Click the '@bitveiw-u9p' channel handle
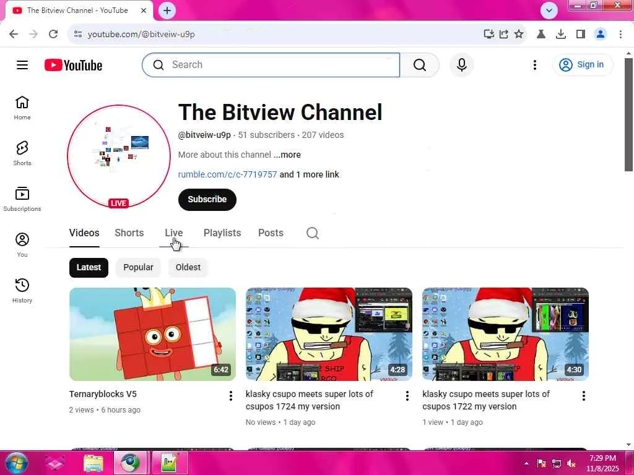The height and width of the screenshot is (475, 634). [204, 135]
